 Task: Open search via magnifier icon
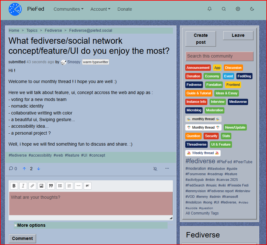224,9
